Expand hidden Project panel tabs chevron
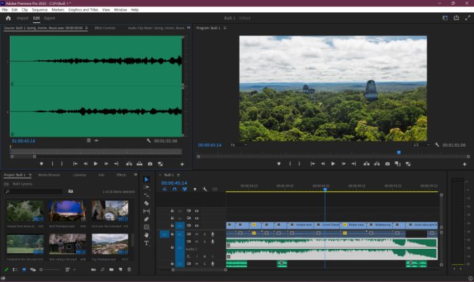This screenshot has height=282, width=474. [x=135, y=174]
